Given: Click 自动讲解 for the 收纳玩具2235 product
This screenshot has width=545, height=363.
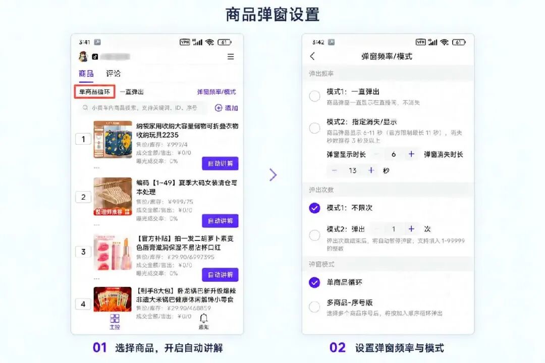Looking at the screenshot, I should pyautogui.click(x=221, y=164).
